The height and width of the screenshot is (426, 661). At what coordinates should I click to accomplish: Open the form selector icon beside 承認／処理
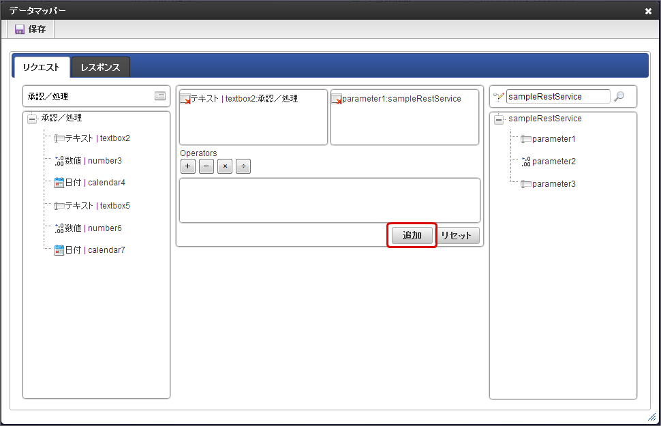pyautogui.click(x=159, y=96)
